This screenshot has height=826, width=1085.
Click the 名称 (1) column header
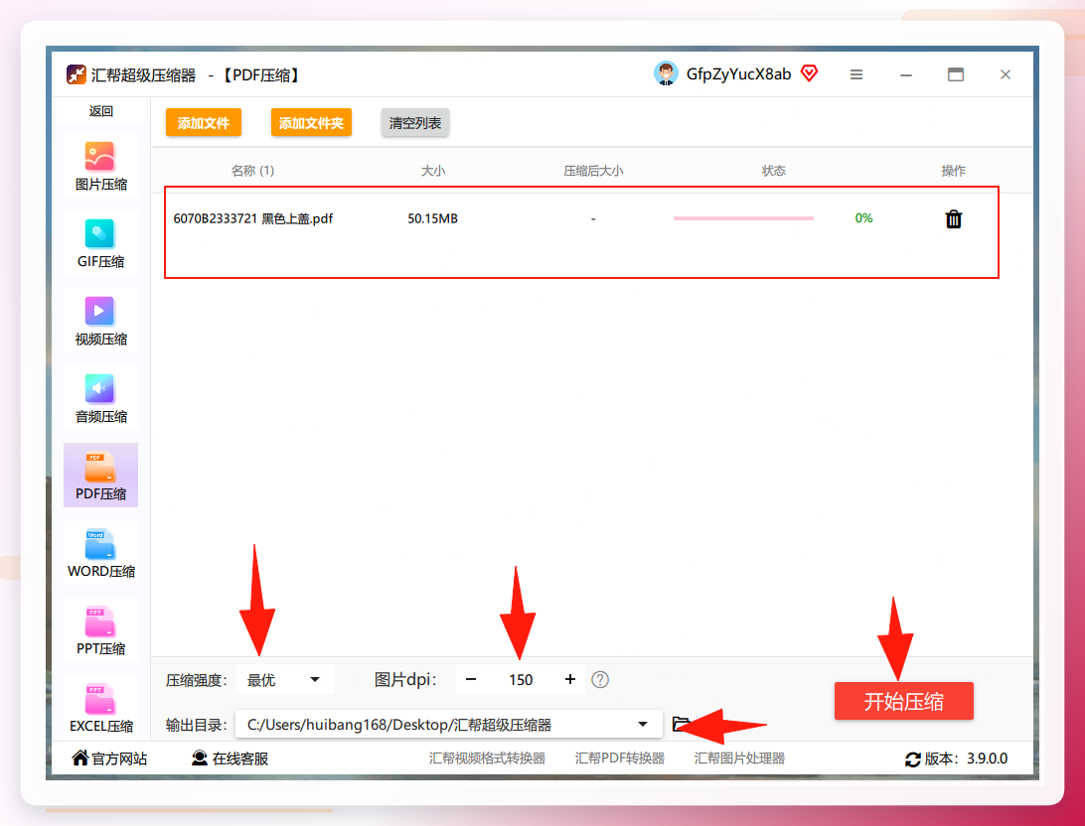[252, 171]
